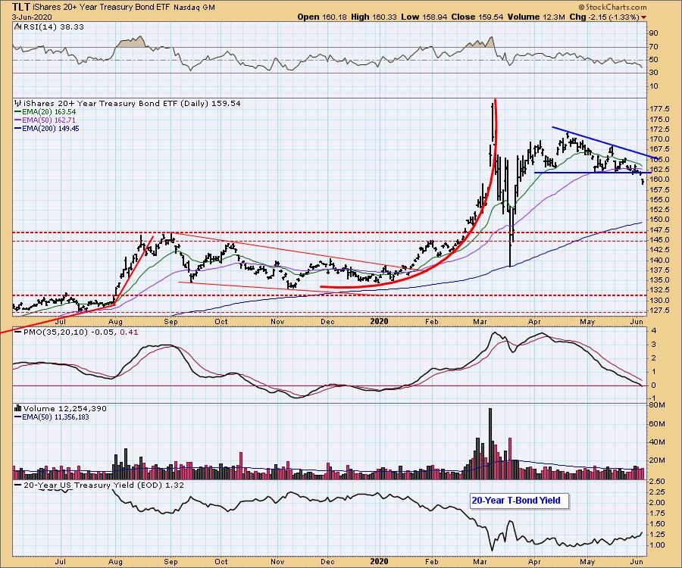Click the Chg -2.15 (-1.33%) value

[604, 17]
